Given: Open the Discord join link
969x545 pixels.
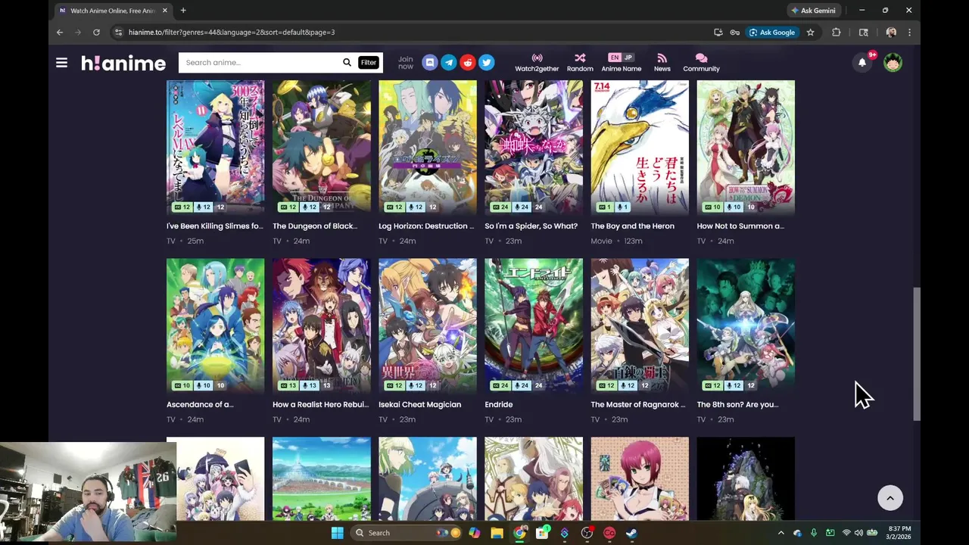Looking at the screenshot, I should (x=430, y=63).
